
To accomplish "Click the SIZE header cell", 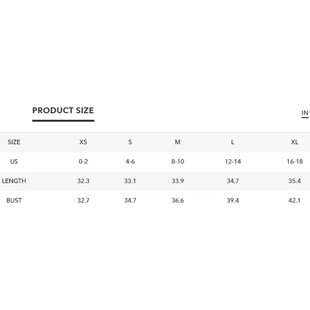I will (14, 142).
